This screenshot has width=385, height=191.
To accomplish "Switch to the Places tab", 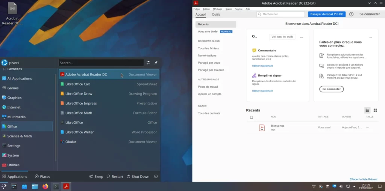I will pyautogui.click(x=42, y=176).
